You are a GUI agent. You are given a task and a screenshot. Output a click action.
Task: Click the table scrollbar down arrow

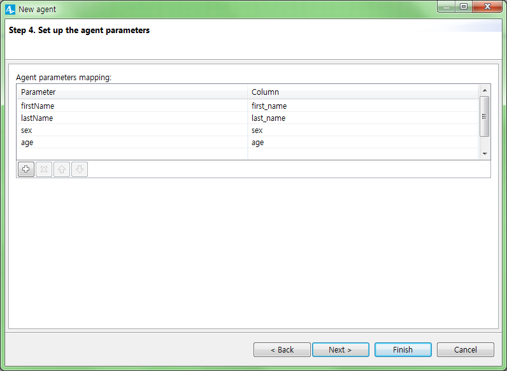click(x=484, y=154)
